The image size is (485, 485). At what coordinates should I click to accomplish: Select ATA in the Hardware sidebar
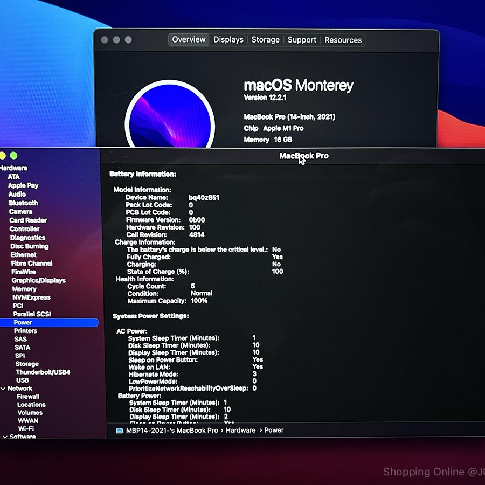(13, 177)
